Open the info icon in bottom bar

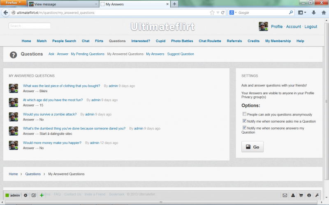(x=309, y=195)
